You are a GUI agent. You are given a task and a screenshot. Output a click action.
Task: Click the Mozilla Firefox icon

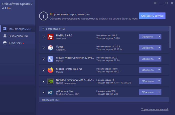click(x=50, y=70)
